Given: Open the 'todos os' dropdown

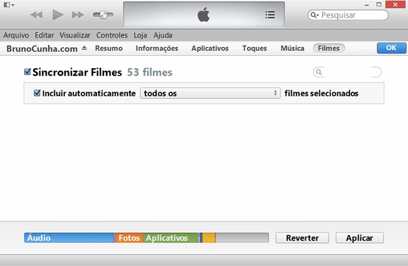Looking at the screenshot, I should [x=210, y=94].
